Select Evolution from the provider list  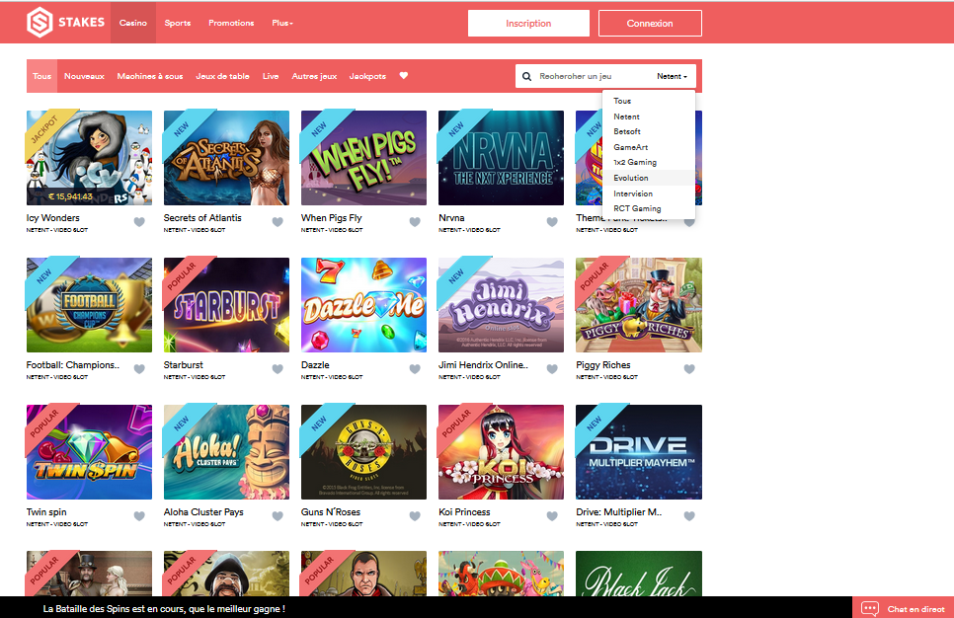[630, 178]
